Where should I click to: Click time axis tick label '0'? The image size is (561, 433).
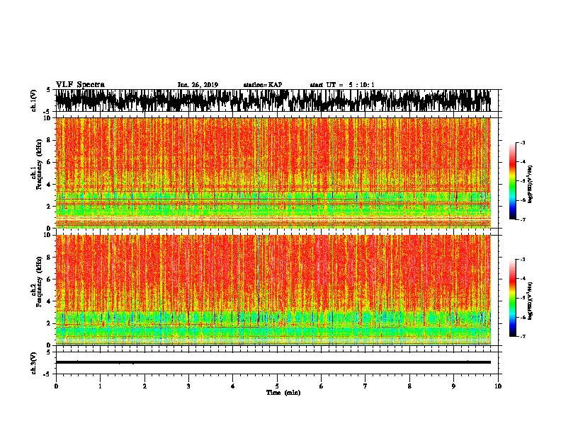coord(56,386)
